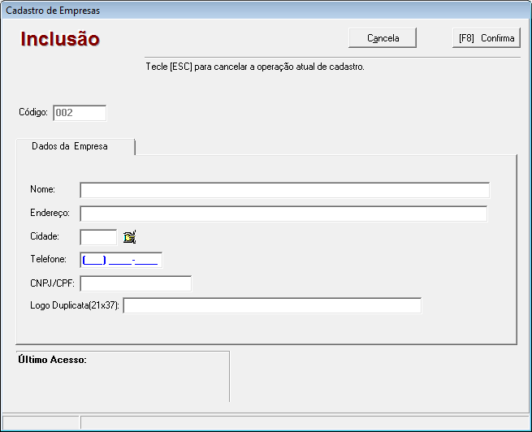Confirm the record with [F8] Confirma
The image size is (532, 432).
point(486,38)
